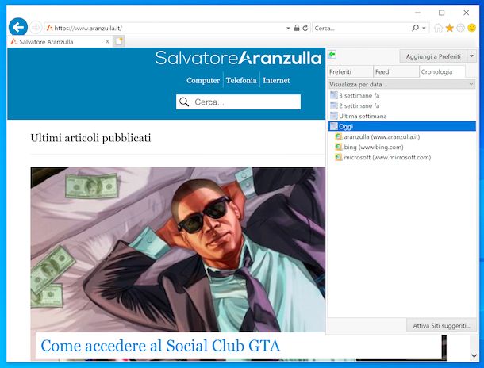This screenshot has width=484, height=368.
Task: Click the lock security icon in address bar
Action: [x=297, y=28]
